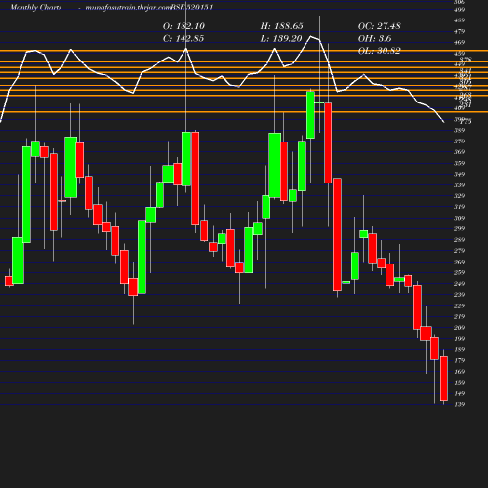488x488 pixels.
Task: Click the 179 price axis label
Action: click(x=459, y=360)
